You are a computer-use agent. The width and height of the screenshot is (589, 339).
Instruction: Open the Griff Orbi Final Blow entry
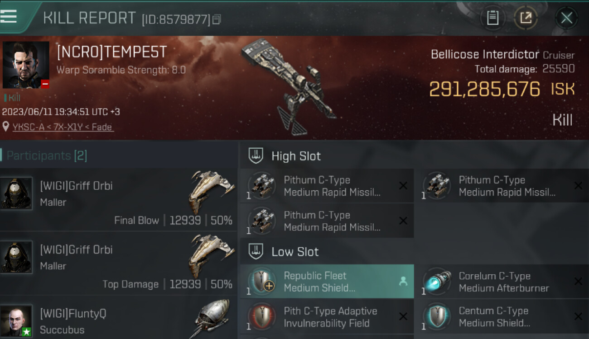pos(118,200)
